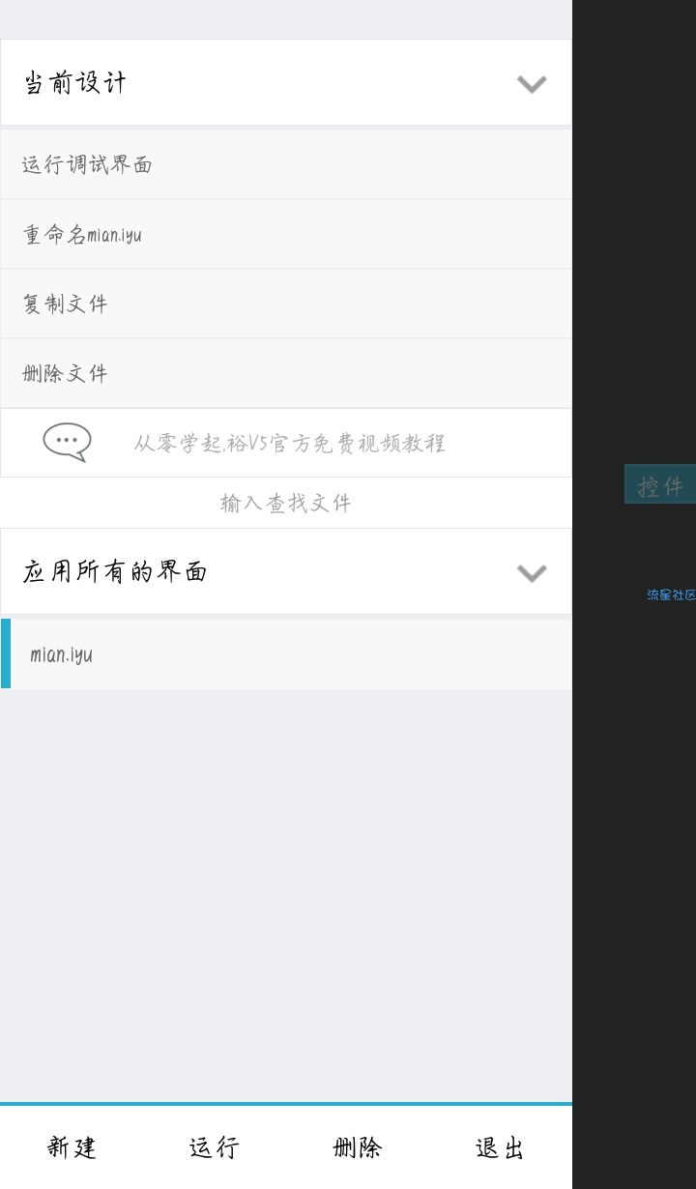Focus the 输入查找文件 search field
Viewport: 696px width, 1189px height.
click(286, 503)
